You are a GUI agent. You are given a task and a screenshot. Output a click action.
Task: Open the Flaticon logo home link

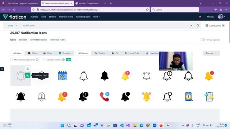tap(14, 17)
